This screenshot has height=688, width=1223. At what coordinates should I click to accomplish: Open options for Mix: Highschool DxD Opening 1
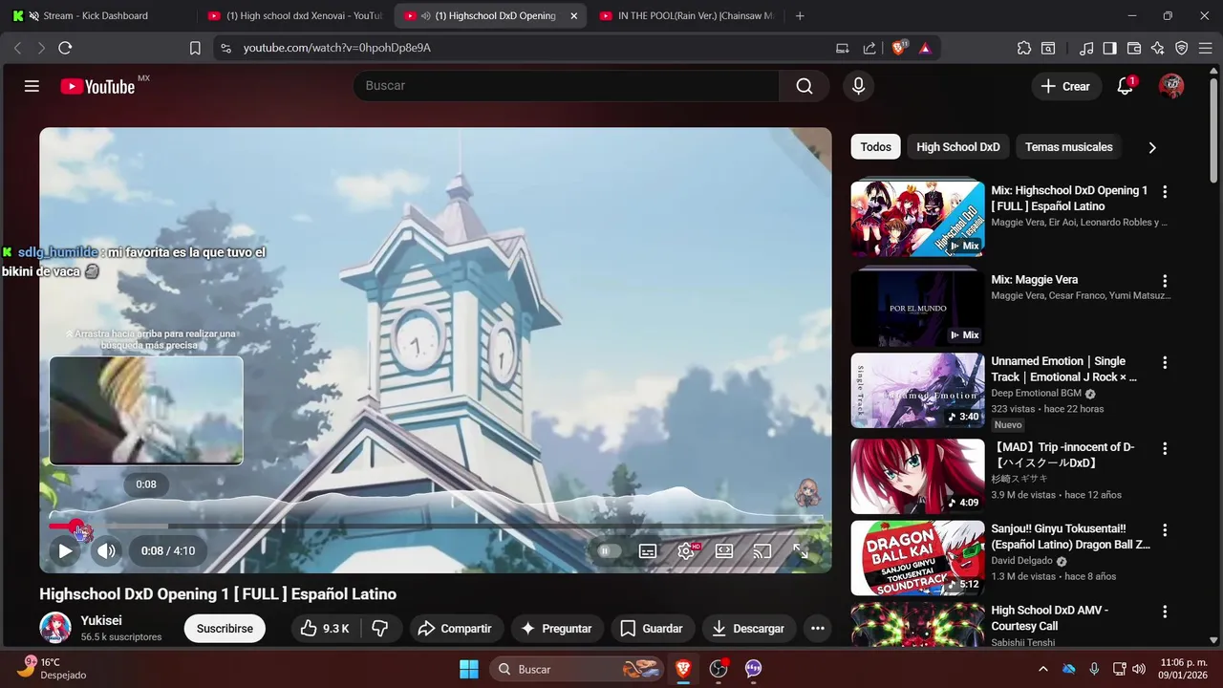[x=1165, y=192]
